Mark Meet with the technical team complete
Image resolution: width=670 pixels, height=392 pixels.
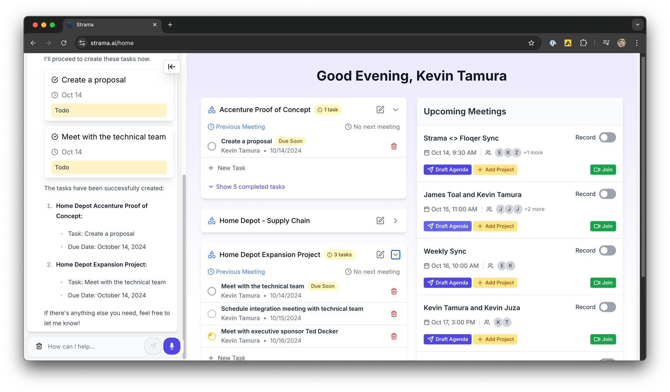tap(212, 291)
